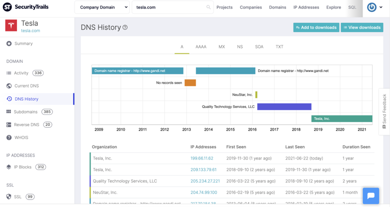
Task: Click the green Tesla, Inc. timeline bar
Action: (341, 119)
